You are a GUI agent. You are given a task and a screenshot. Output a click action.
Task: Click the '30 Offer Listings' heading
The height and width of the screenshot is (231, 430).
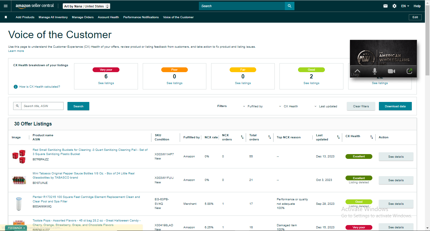click(x=33, y=124)
